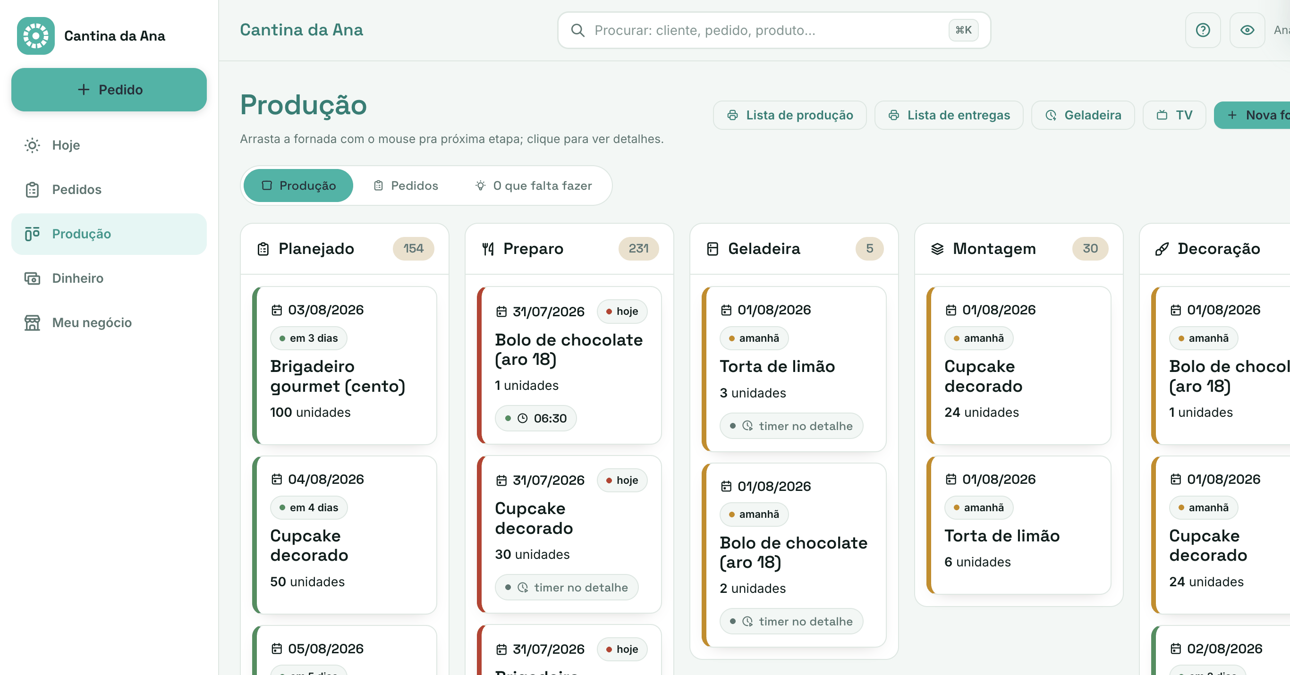Click the Planejado column clipboard icon

pos(263,249)
